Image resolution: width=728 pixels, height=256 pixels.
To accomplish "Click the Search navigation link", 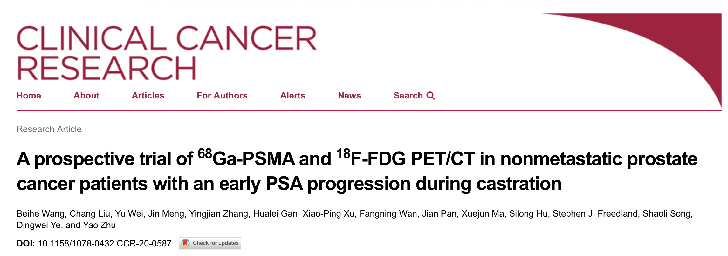I will [414, 96].
